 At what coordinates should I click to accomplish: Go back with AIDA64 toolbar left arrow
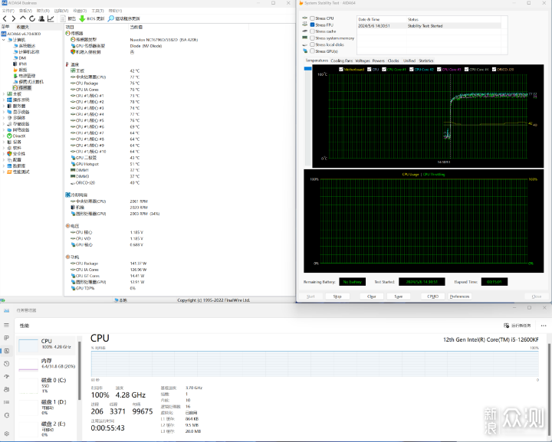click(5, 18)
